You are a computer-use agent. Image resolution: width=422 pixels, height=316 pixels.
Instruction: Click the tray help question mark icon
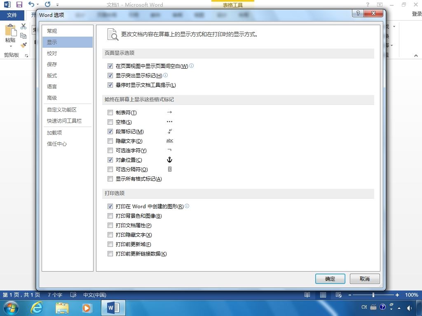(382, 307)
